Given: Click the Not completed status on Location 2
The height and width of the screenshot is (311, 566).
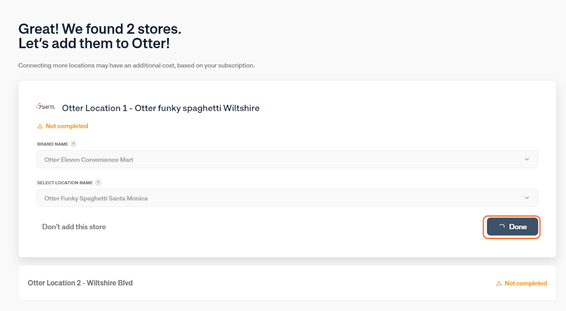Looking at the screenshot, I should (522, 284).
